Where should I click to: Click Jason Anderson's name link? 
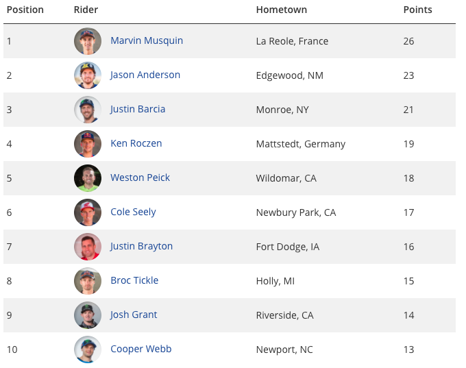[145, 75]
